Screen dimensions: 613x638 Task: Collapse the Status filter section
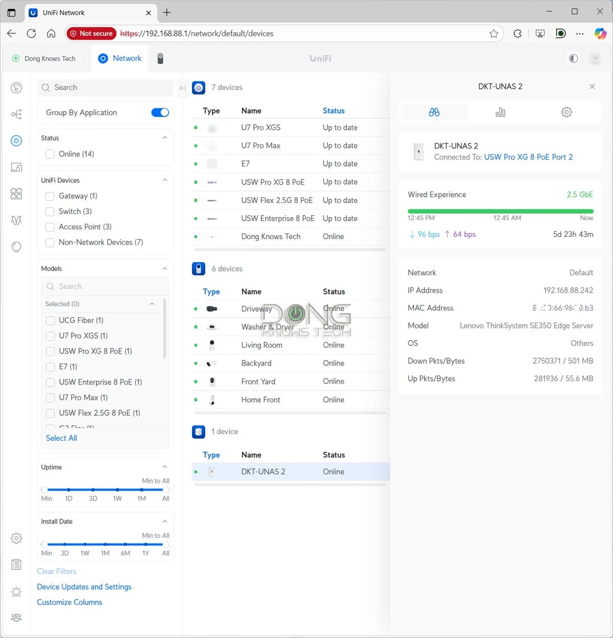click(164, 138)
